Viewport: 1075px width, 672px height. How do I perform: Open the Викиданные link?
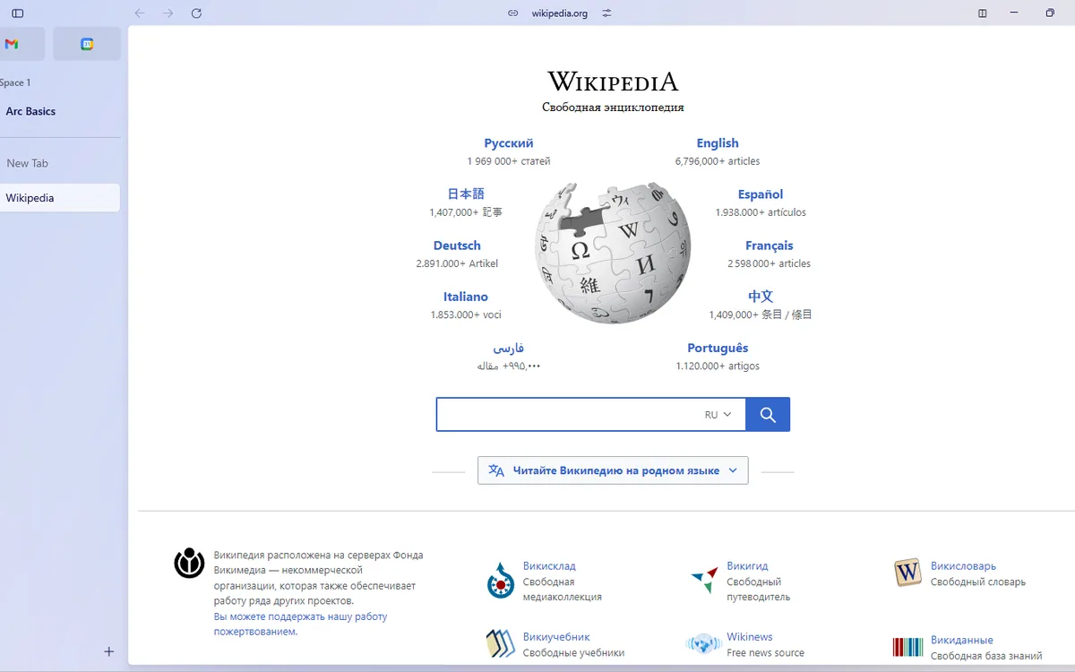pyautogui.click(x=962, y=641)
